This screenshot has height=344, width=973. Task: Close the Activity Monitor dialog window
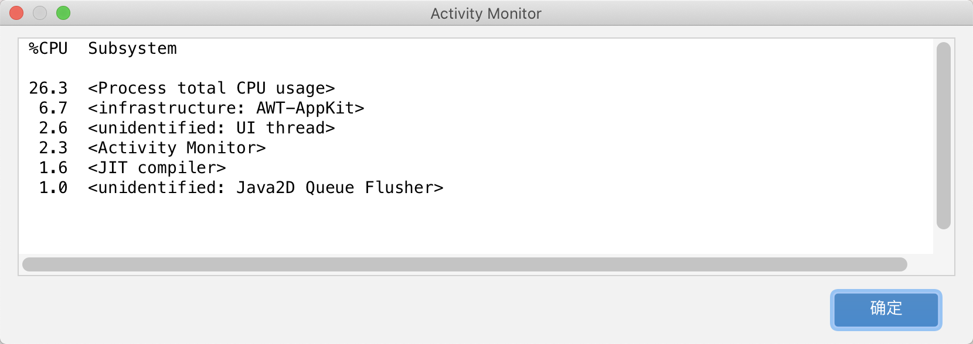(x=16, y=13)
